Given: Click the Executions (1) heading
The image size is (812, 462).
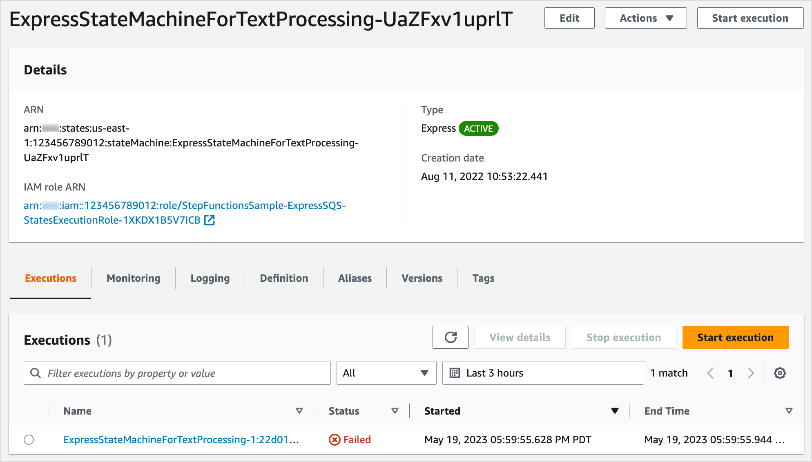Looking at the screenshot, I should point(68,340).
